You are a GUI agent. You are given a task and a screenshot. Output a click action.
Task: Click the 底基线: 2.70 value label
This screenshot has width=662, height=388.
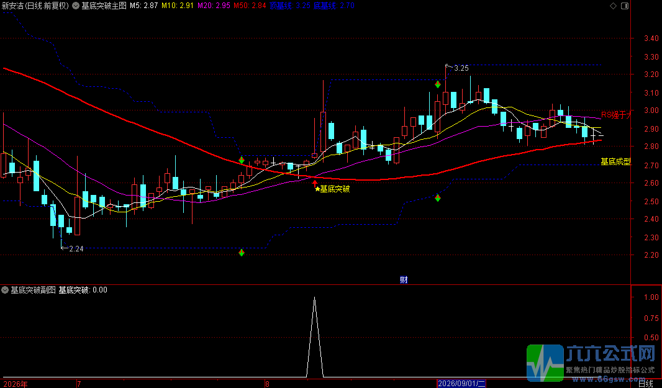pos(334,6)
